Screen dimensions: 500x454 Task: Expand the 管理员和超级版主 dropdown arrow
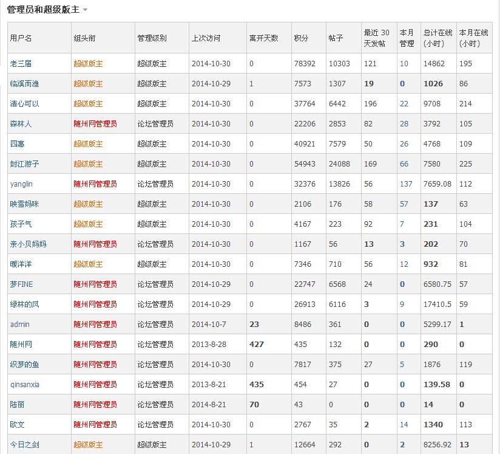click(85, 10)
